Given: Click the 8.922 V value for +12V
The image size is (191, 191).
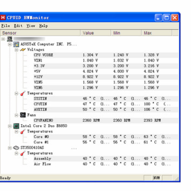Looking at the screenshot, I should tap(90, 77).
